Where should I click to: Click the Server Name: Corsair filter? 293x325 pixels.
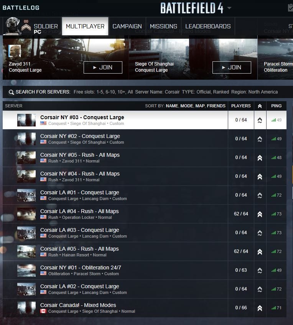coord(157,92)
